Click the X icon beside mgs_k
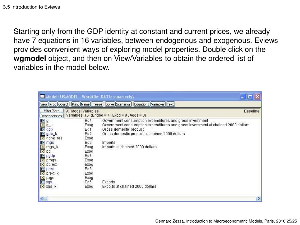This screenshot has width=300, height=225. (42, 147)
